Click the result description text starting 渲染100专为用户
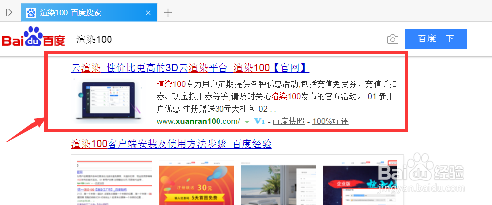Screen dimensions: 492x205 click(277, 96)
